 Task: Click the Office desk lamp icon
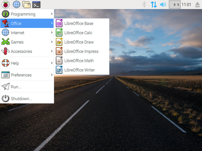[6, 23]
